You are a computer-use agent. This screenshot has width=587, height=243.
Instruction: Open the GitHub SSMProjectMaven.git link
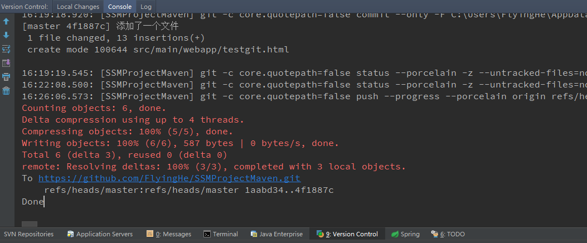click(x=169, y=178)
